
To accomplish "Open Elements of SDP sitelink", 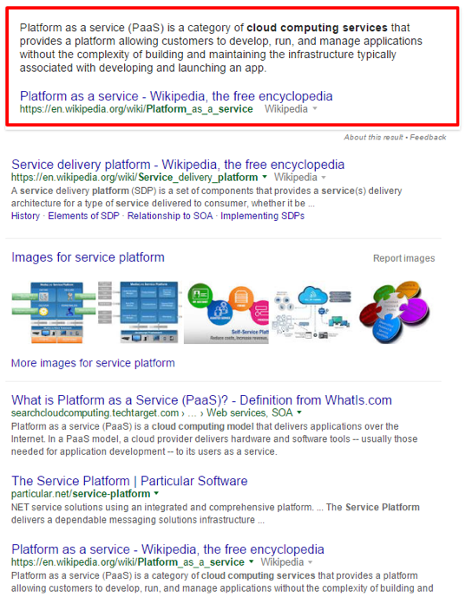I will pyautogui.click(x=83, y=216).
